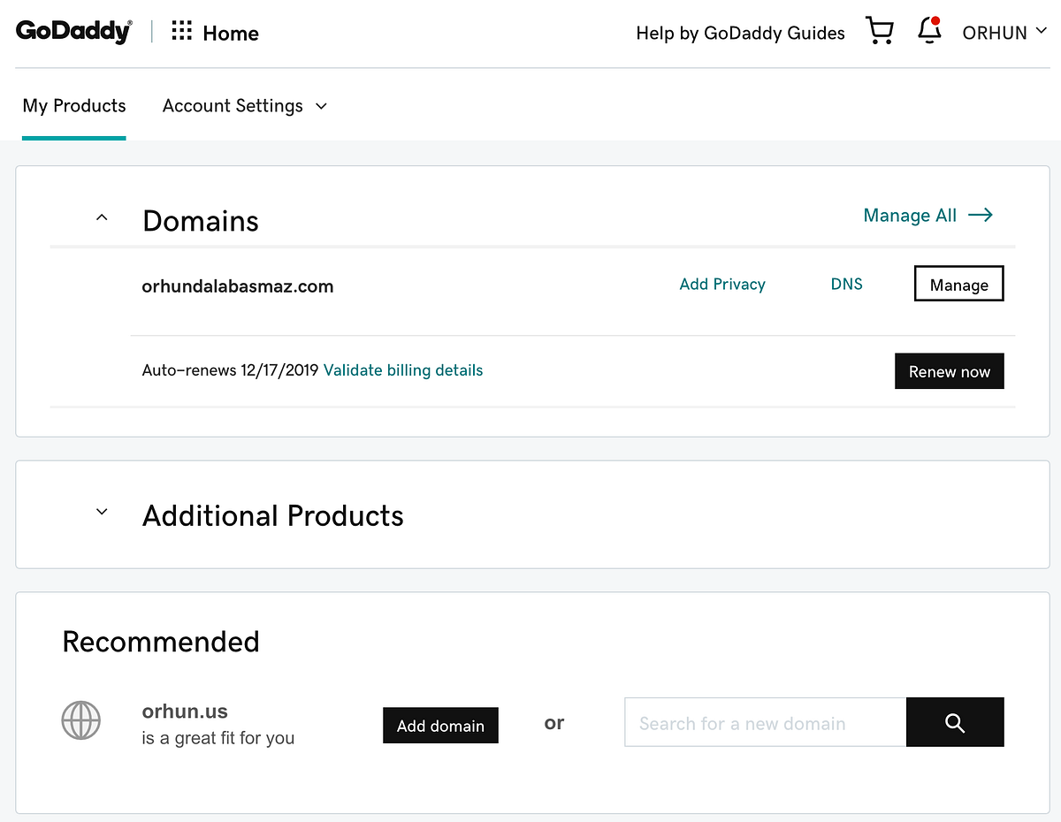View notifications via the bell icon
The image size is (1061, 822).
[x=928, y=32]
